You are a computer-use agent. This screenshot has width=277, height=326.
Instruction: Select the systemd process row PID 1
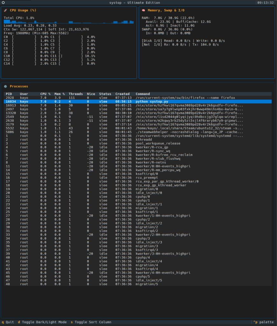138,136
